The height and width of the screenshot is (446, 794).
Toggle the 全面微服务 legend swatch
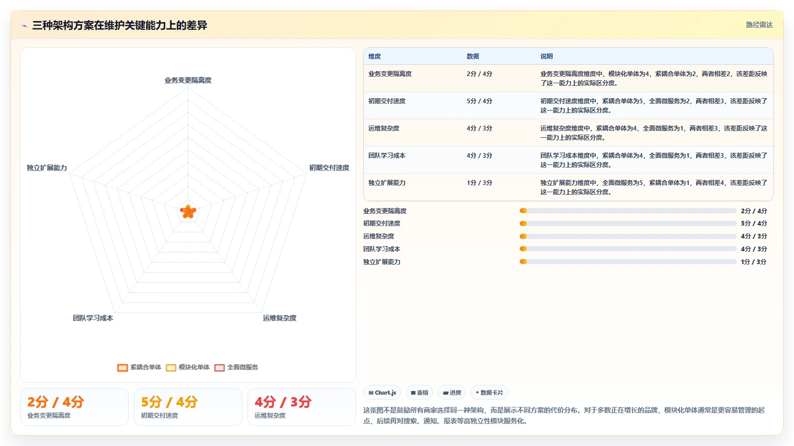tap(220, 367)
